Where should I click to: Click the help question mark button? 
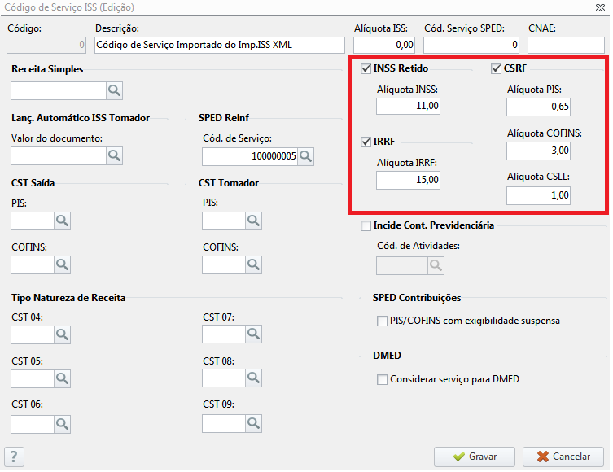click(x=14, y=457)
